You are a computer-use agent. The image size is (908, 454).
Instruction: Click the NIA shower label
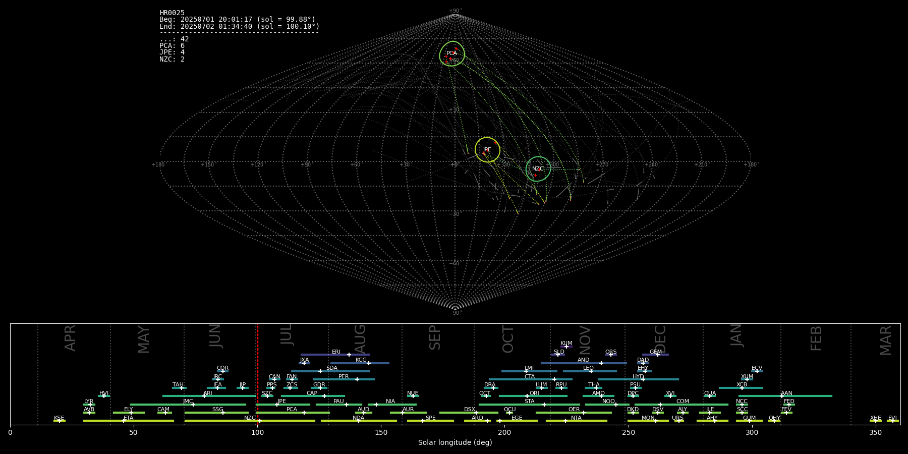coord(390,402)
